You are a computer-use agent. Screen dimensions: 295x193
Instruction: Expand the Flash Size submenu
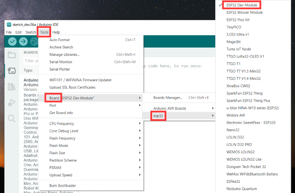click(91, 153)
